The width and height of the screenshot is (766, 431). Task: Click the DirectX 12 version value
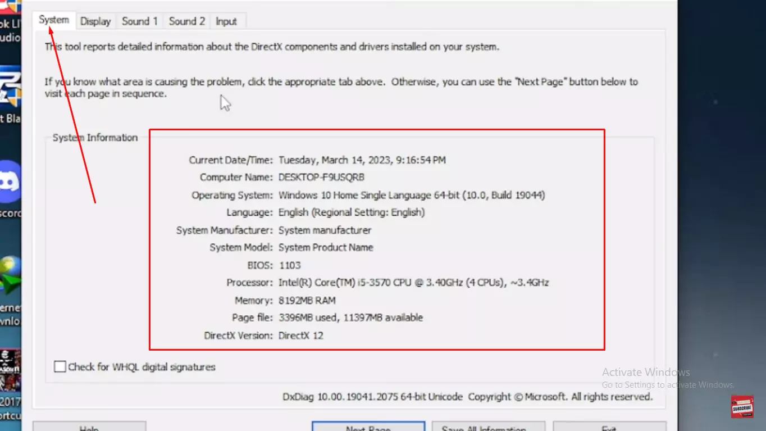pyautogui.click(x=300, y=336)
